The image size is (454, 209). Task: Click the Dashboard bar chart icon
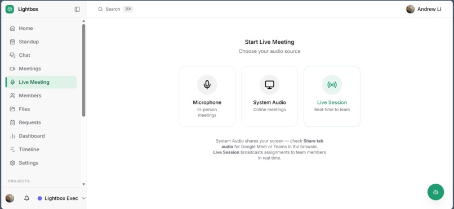point(12,136)
